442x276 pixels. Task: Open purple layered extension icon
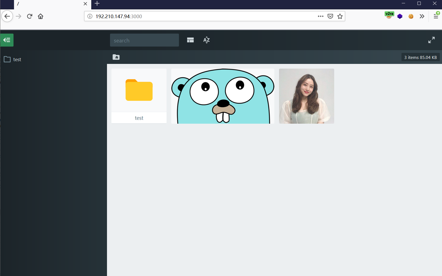tap(400, 16)
